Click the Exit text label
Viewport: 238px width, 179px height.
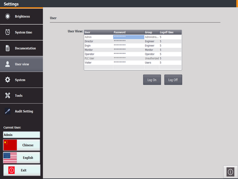(23, 170)
